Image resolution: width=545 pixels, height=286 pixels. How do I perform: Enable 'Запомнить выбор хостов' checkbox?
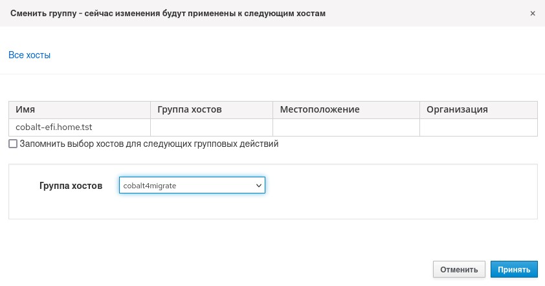point(13,144)
